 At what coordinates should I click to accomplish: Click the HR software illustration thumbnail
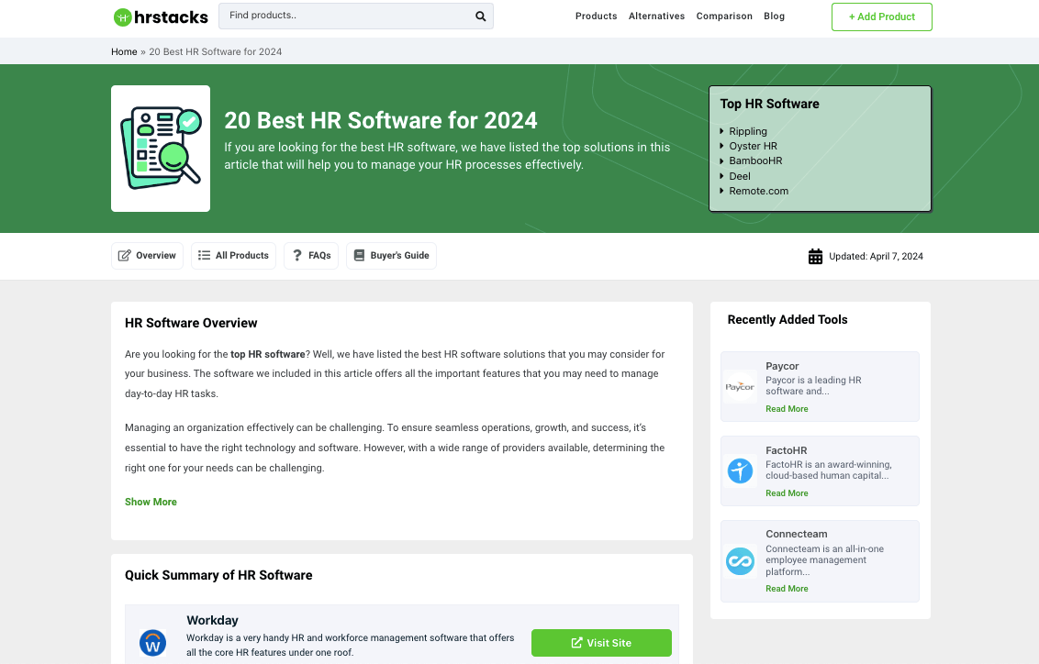[x=161, y=149]
